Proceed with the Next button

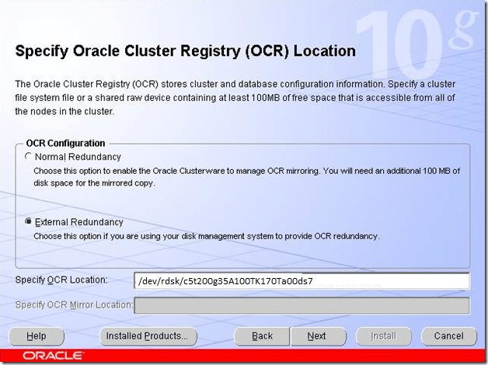(318, 336)
